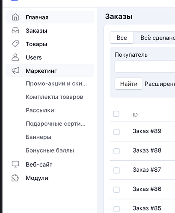
Task: Tick the checkbox beside Заказ #86
Action: point(116,190)
